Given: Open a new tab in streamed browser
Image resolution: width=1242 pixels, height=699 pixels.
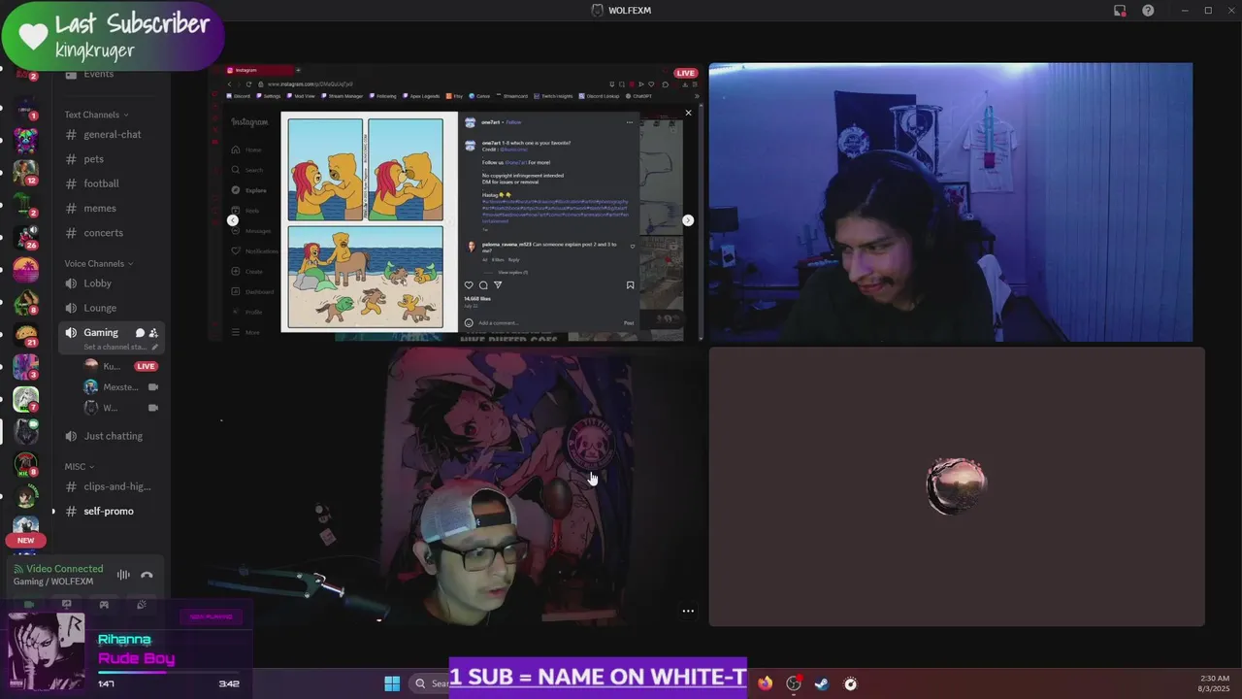Looking at the screenshot, I should point(299,70).
